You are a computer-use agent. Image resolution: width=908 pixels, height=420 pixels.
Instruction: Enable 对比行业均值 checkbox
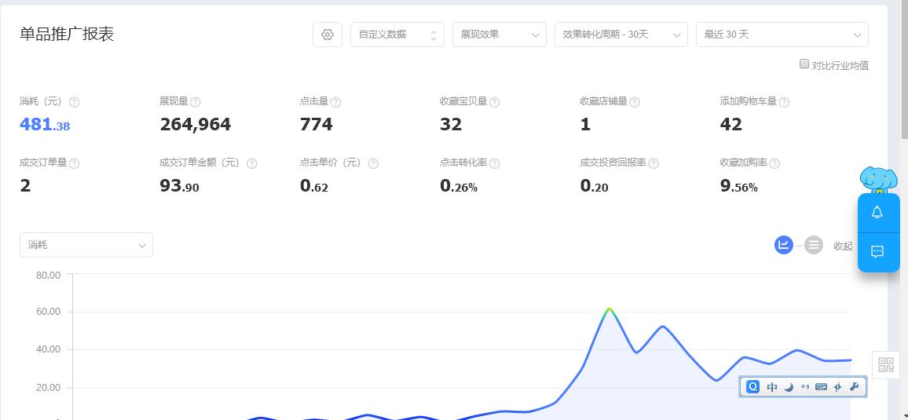point(804,64)
